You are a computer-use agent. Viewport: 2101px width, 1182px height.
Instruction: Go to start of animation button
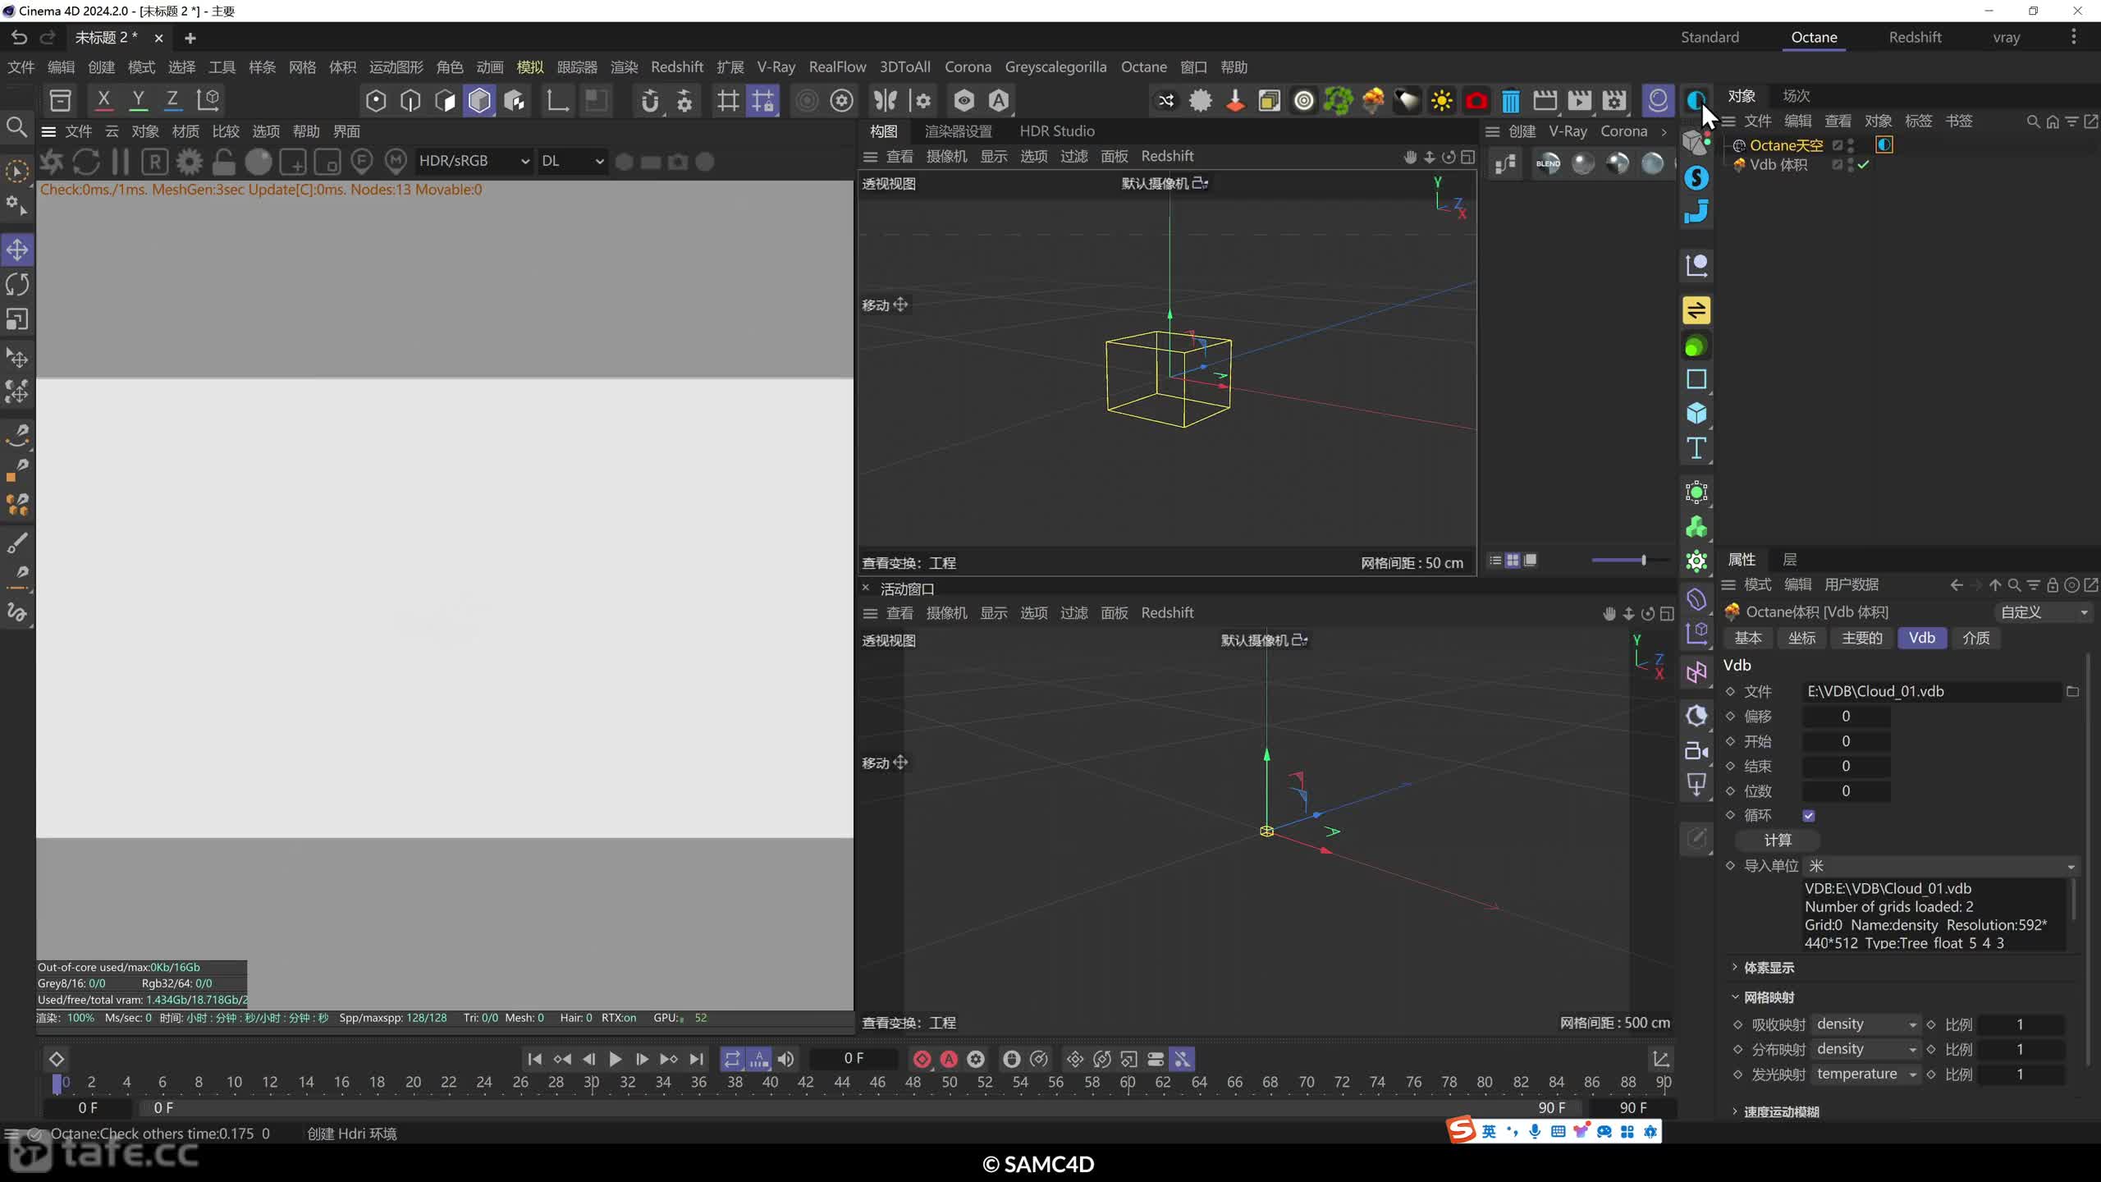coord(534,1059)
